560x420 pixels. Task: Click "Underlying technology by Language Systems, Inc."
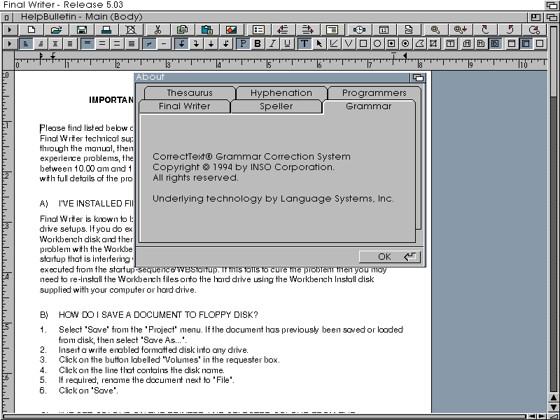pos(273,199)
